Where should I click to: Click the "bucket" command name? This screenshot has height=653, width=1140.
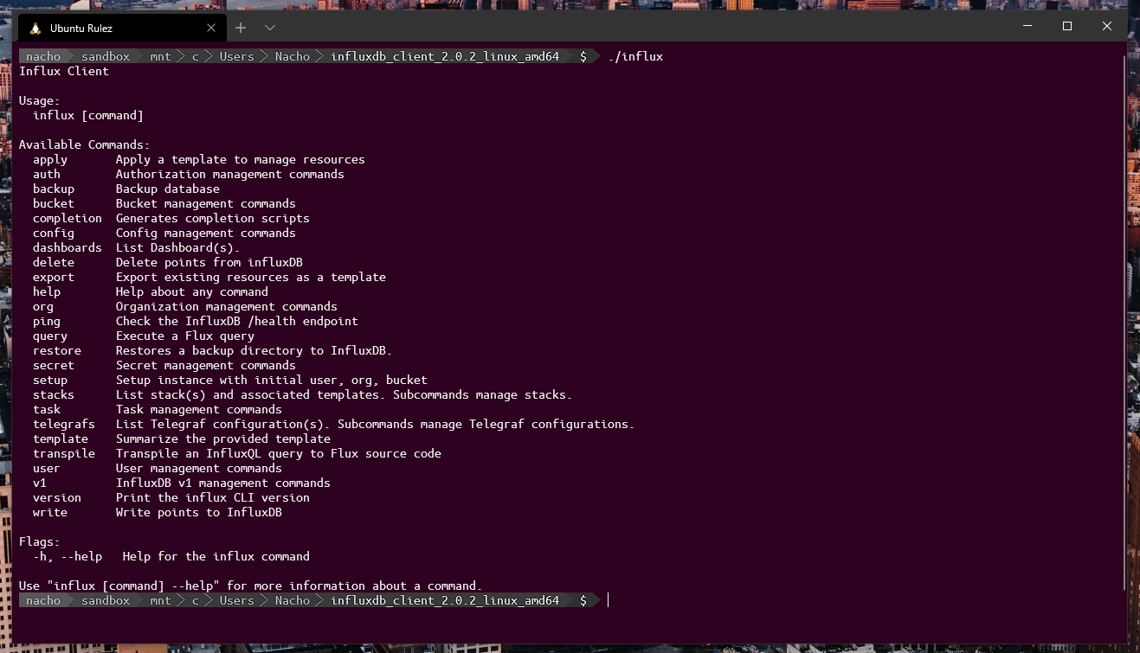(x=54, y=204)
